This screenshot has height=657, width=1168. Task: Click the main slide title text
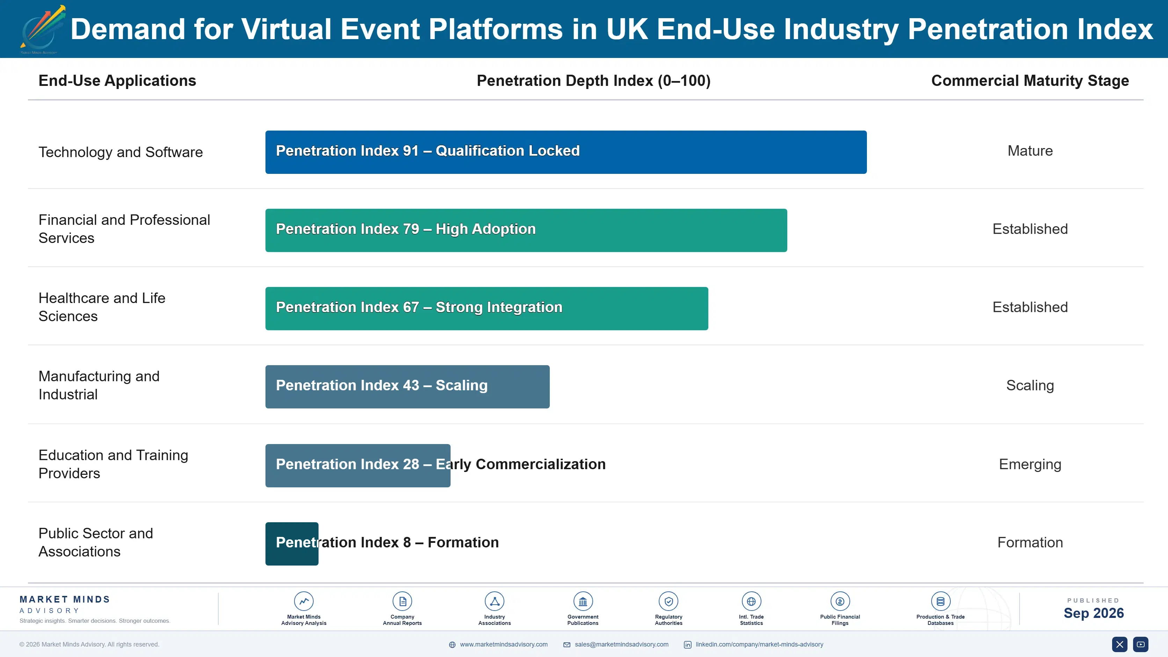click(x=612, y=29)
